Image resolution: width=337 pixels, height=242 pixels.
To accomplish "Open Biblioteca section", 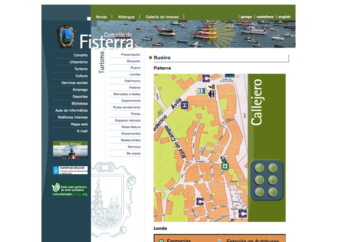I will (x=80, y=104).
